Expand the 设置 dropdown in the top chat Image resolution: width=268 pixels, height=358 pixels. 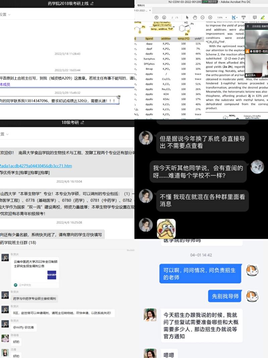pyautogui.click(x=5, y=14)
